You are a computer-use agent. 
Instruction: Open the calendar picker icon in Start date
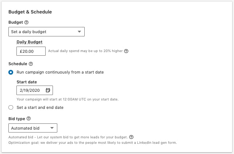pyautogui.click(x=48, y=90)
